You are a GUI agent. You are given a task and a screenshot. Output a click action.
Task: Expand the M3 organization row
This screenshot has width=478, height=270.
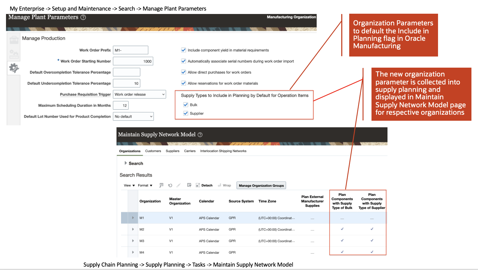tap(133, 241)
